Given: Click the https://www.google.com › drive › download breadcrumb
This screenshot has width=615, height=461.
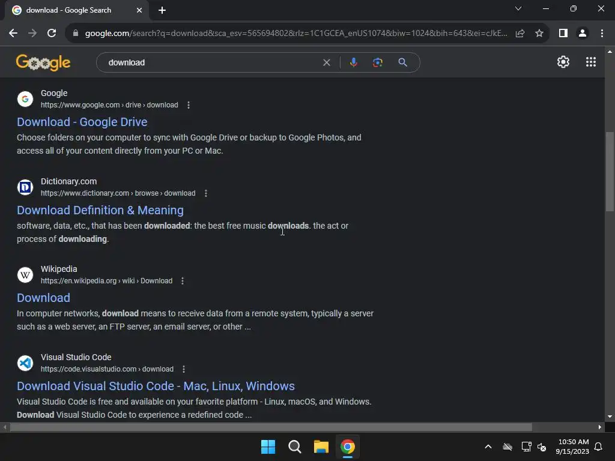Looking at the screenshot, I should (x=109, y=105).
